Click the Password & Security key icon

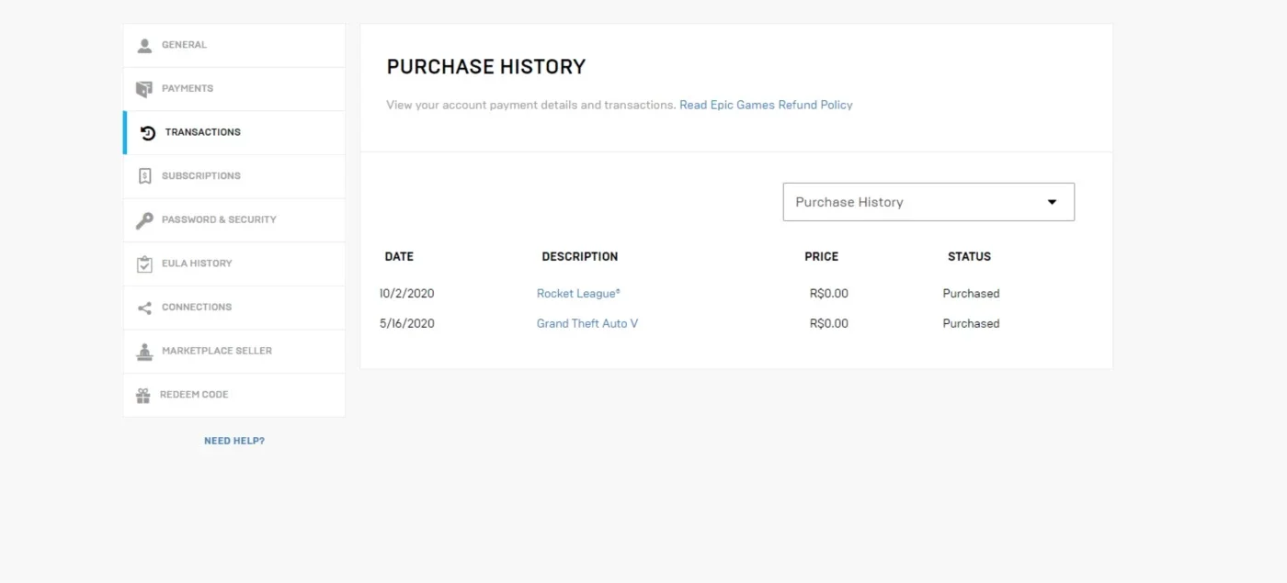click(144, 220)
